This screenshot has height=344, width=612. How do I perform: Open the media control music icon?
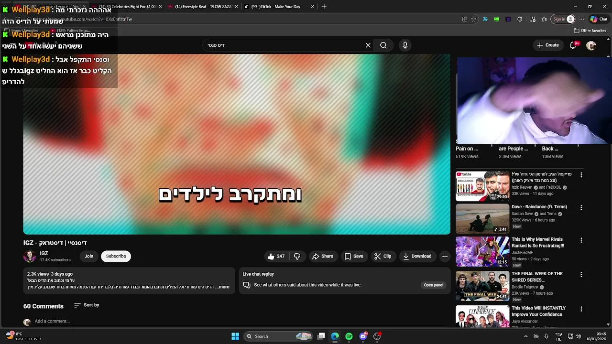coord(533,19)
